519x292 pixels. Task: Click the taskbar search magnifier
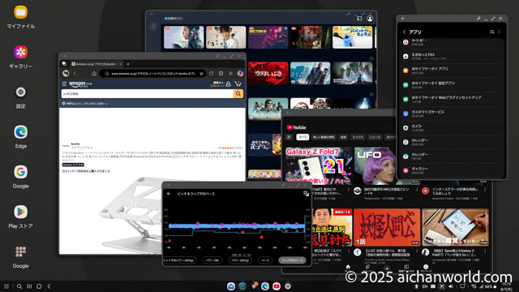click(x=19, y=286)
